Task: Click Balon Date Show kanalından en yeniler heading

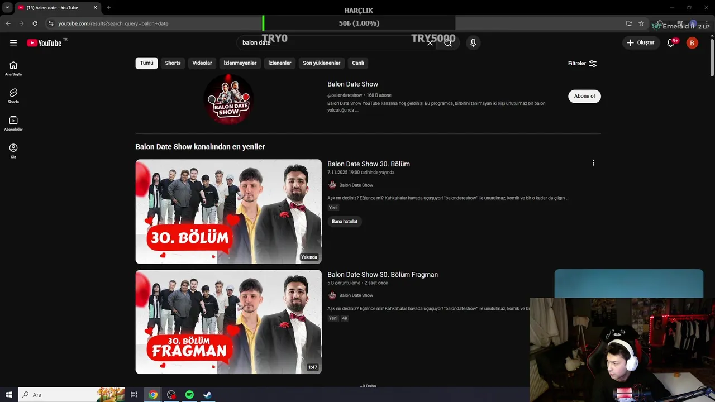Action: pyautogui.click(x=200, y=147)
